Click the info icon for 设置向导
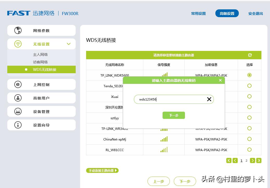The height and width of the screenshot is (188, 270). [17, 125]
